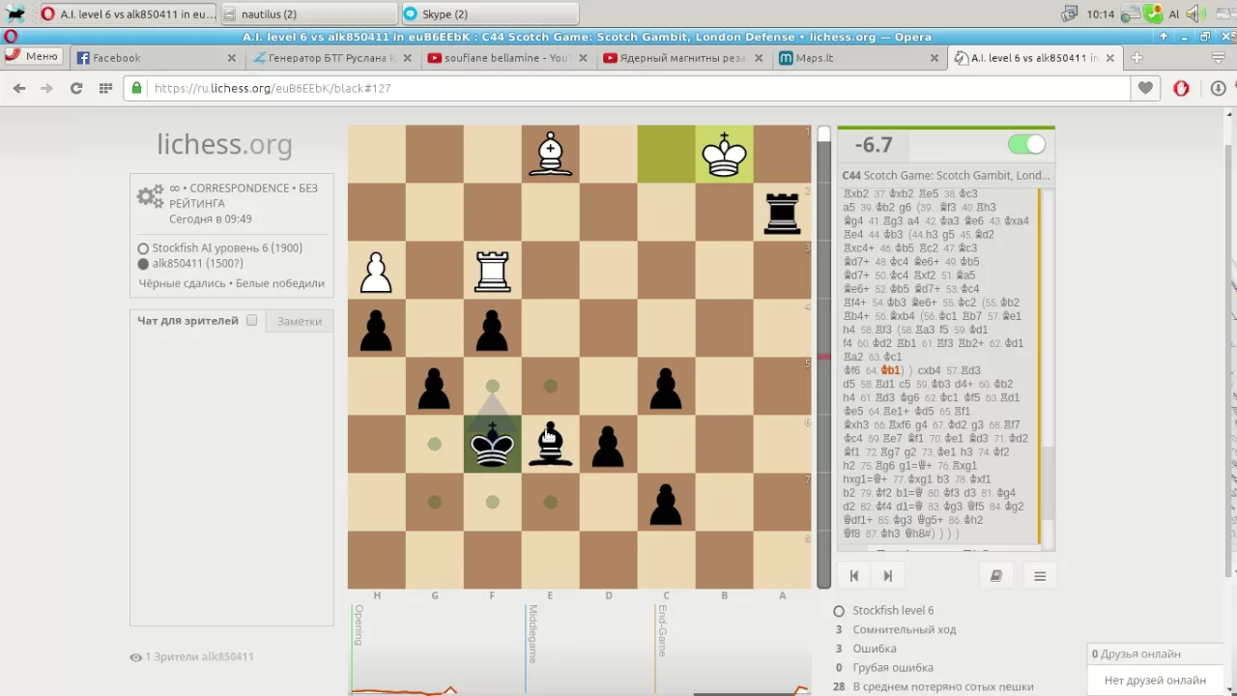Show the clock reading 10:14
1237x696 pixels.
pyautogui.click(x=1100, y=14)
